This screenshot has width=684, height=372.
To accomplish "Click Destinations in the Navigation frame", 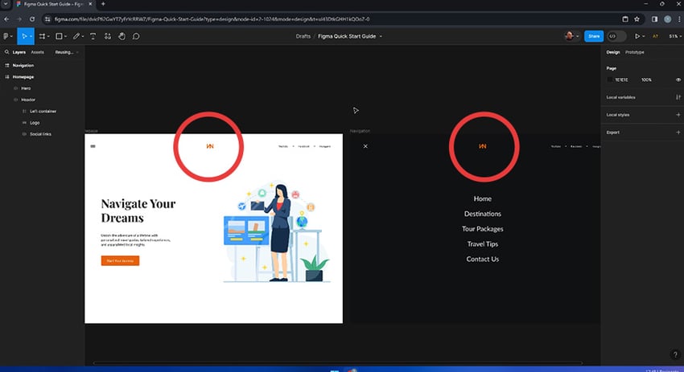I will point(483,214).
